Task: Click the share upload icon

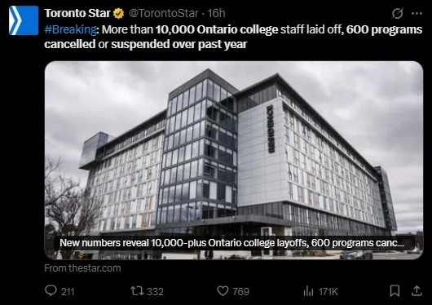Action: 417,291
